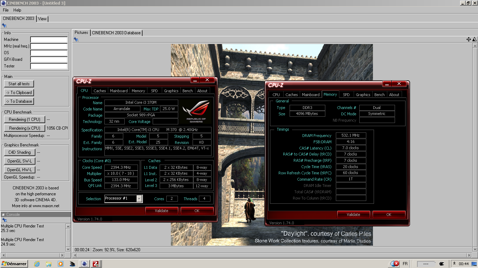Start the C4D Shading test
Screen dimensions: 478x268
click(20, 152)
